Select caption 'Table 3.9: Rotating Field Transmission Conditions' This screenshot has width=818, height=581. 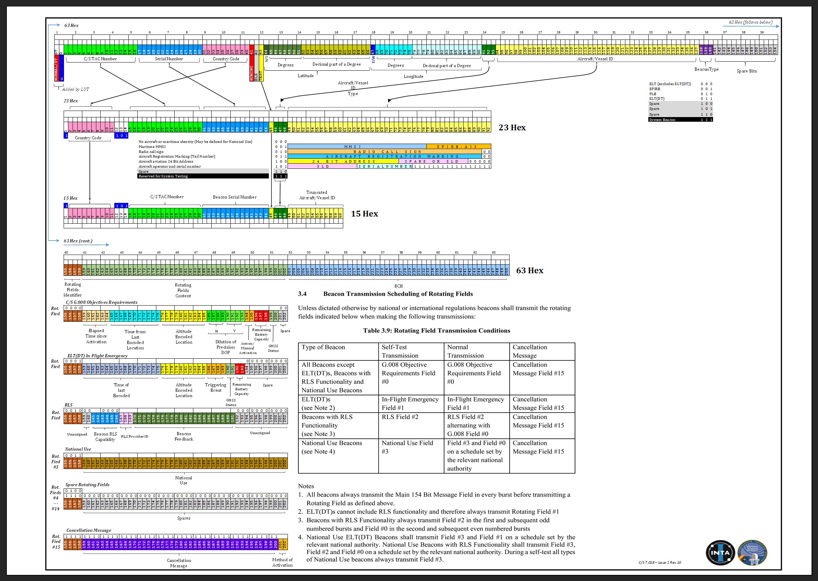click(x=437, y=331)
